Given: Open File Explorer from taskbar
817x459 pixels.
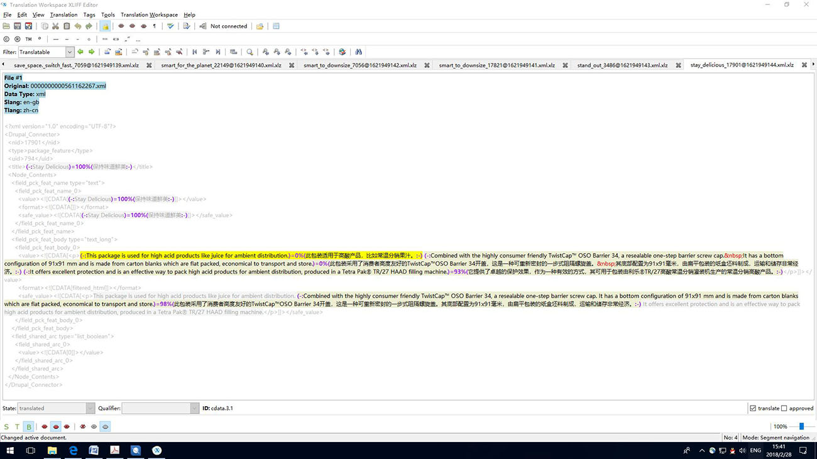Looking at the screenshot, I should (52, 450).
